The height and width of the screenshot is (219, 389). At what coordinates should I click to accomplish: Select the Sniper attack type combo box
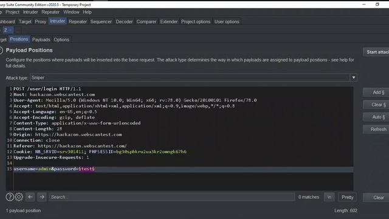click(193, 78)
